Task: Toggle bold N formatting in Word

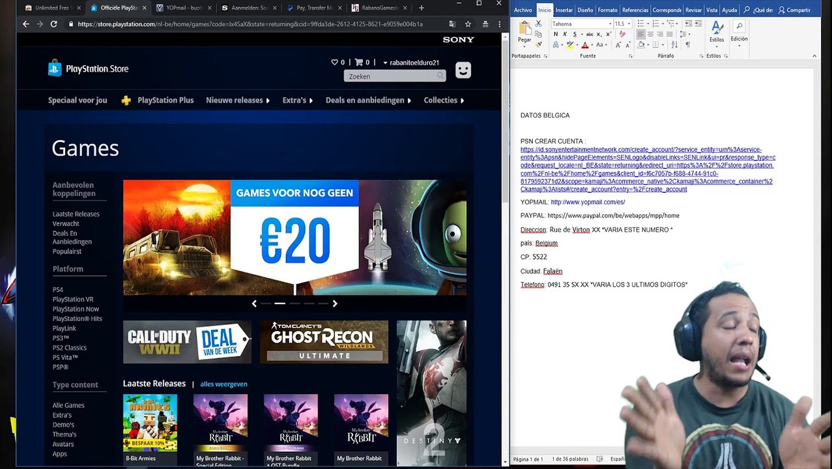Action: [x=556, y=34]
